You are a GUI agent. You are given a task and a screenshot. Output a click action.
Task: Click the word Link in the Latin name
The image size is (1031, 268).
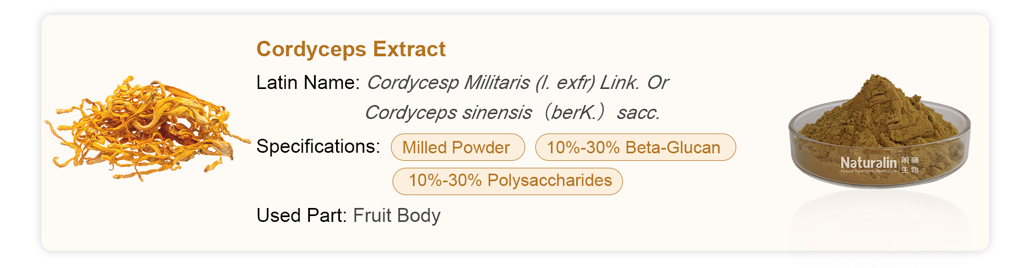[x=619, y=83]
